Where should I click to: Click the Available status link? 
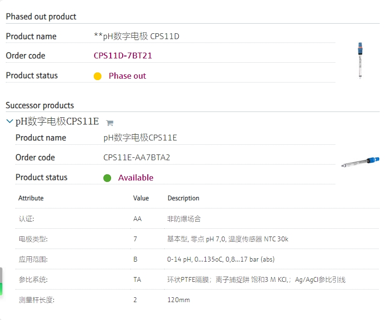pyautogui.click(x=136, y=178)
